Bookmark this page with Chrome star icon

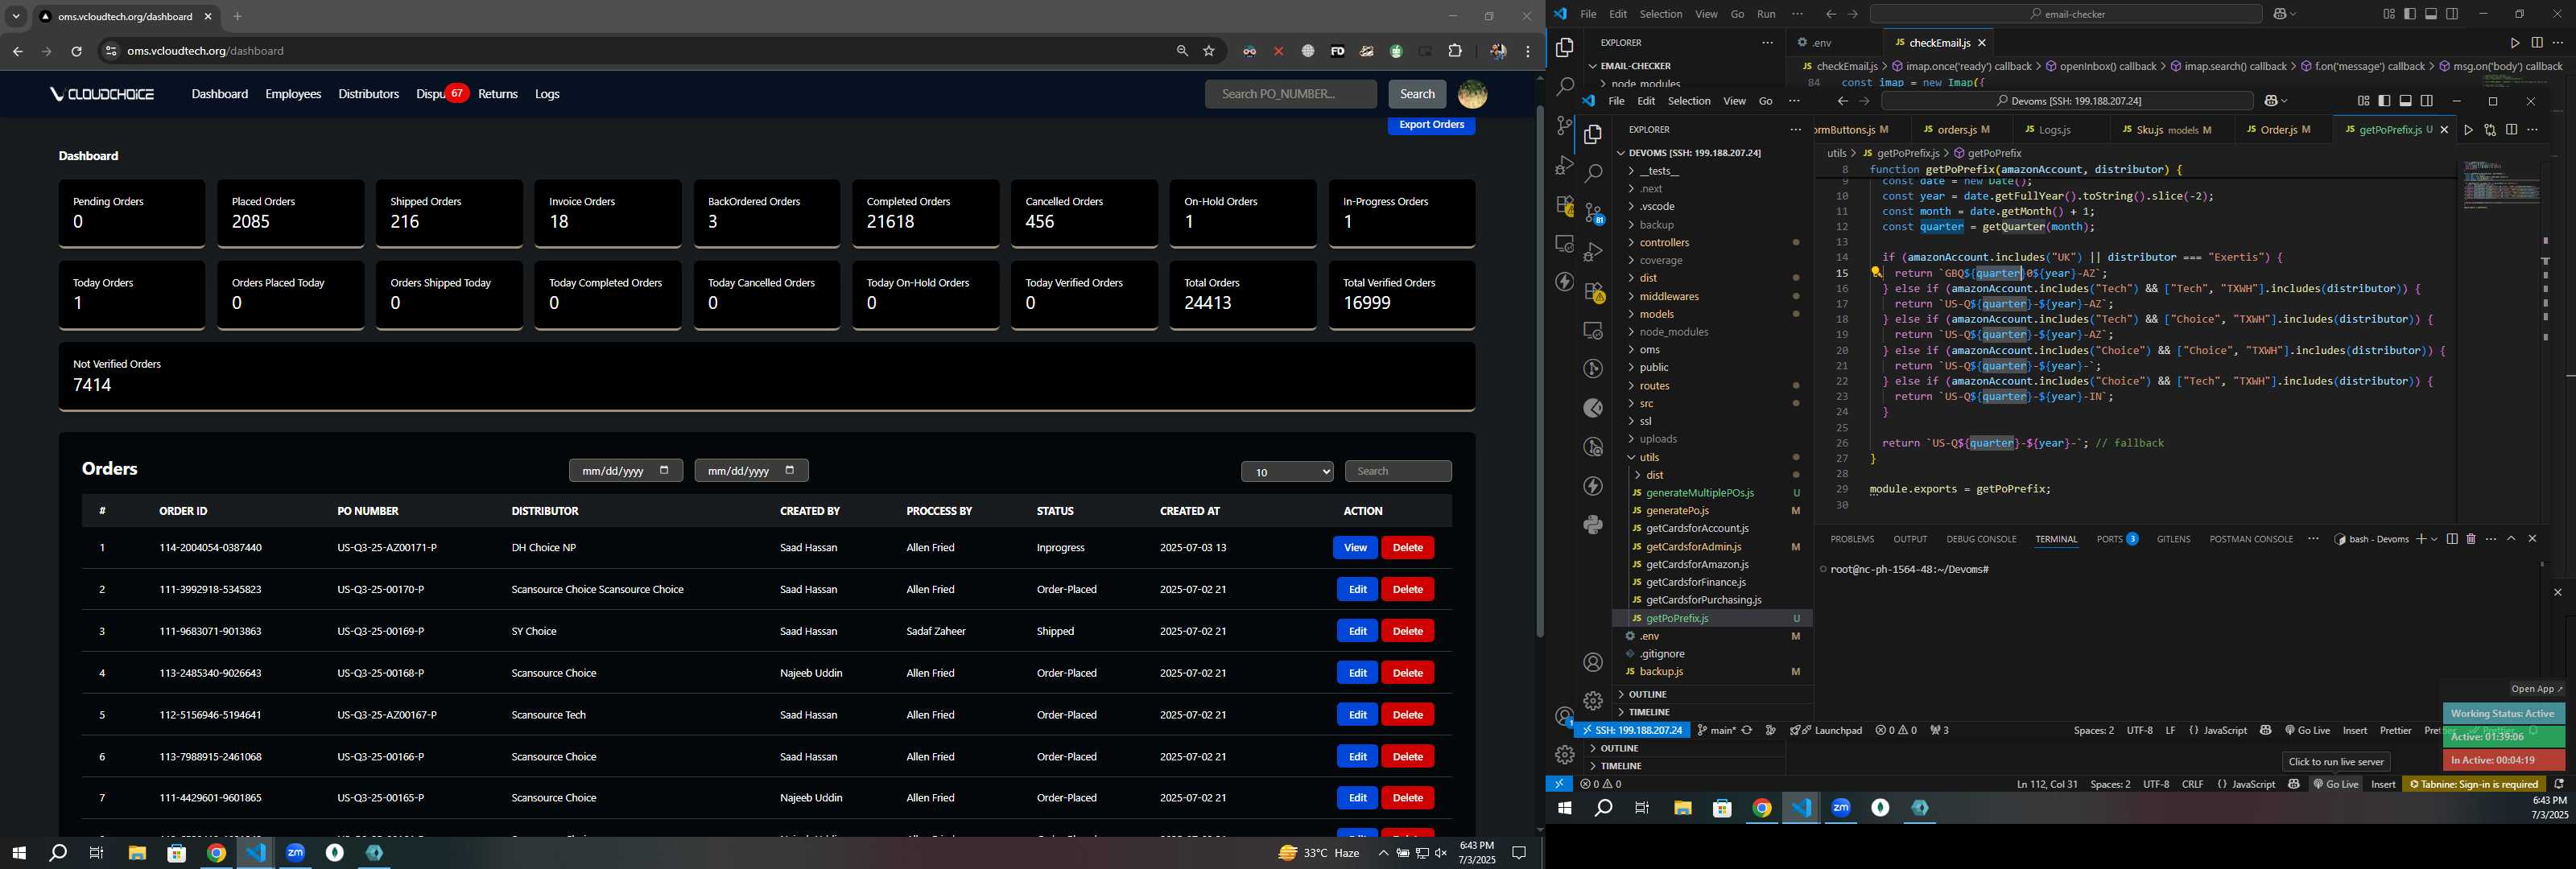click(x=1209, y=51)
